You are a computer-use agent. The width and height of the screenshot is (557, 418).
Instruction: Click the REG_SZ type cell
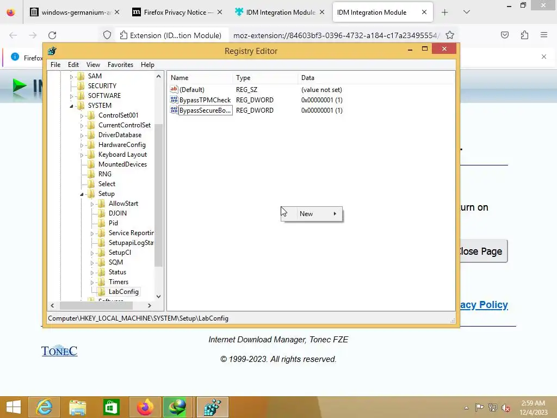pyautogui.click(x=246, y=90)
